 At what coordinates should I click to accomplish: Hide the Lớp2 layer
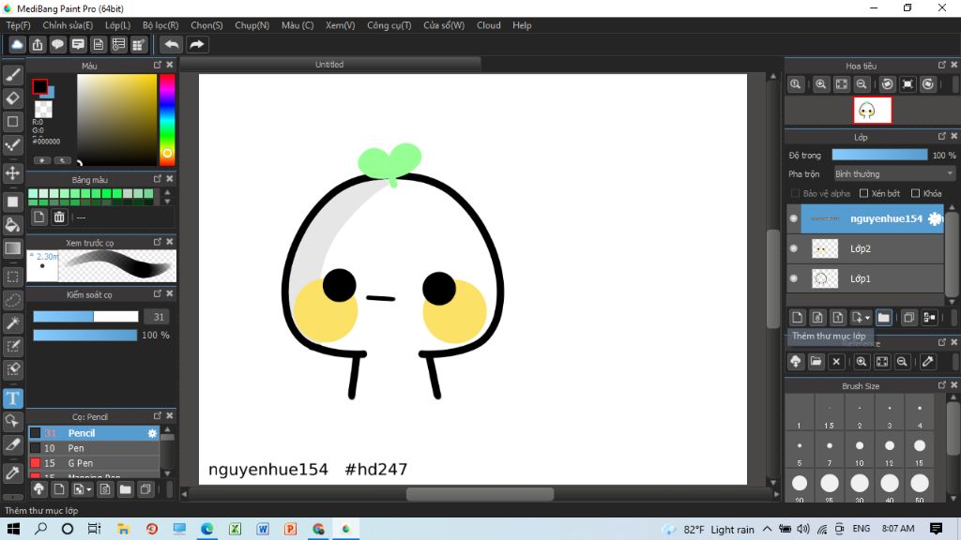click(x=794, y=248)
